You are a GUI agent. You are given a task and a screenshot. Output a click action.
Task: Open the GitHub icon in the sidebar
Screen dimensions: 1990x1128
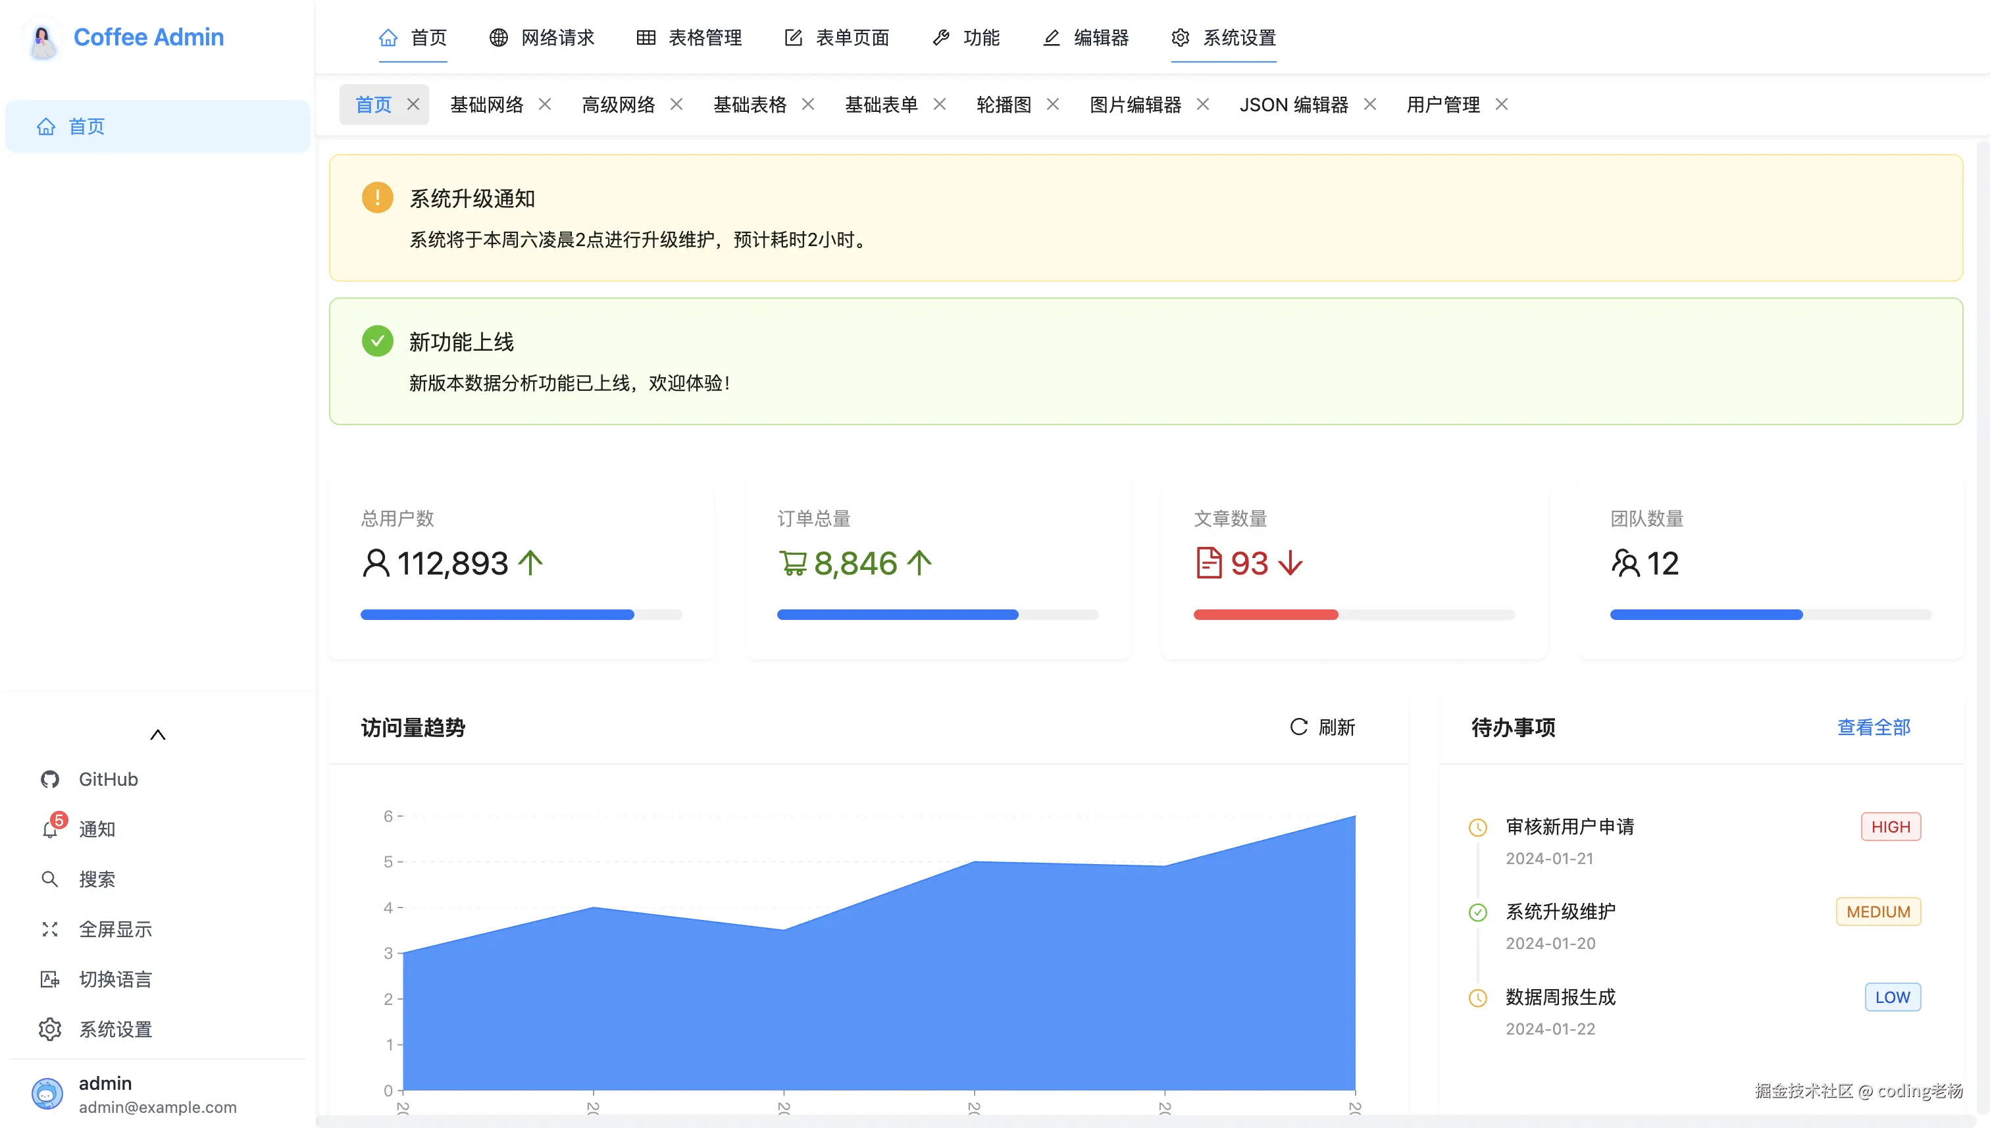pos(49,779)
